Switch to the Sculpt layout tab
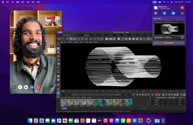The image size is (193, 125). pyautogui.click(x=102, y=35)
